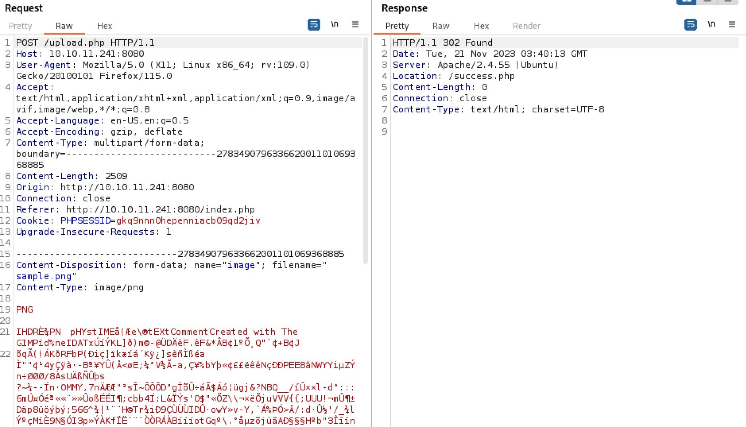Click the PHPSESSID cookie value in request
This screenshot has width=746, height=427.
188,221
